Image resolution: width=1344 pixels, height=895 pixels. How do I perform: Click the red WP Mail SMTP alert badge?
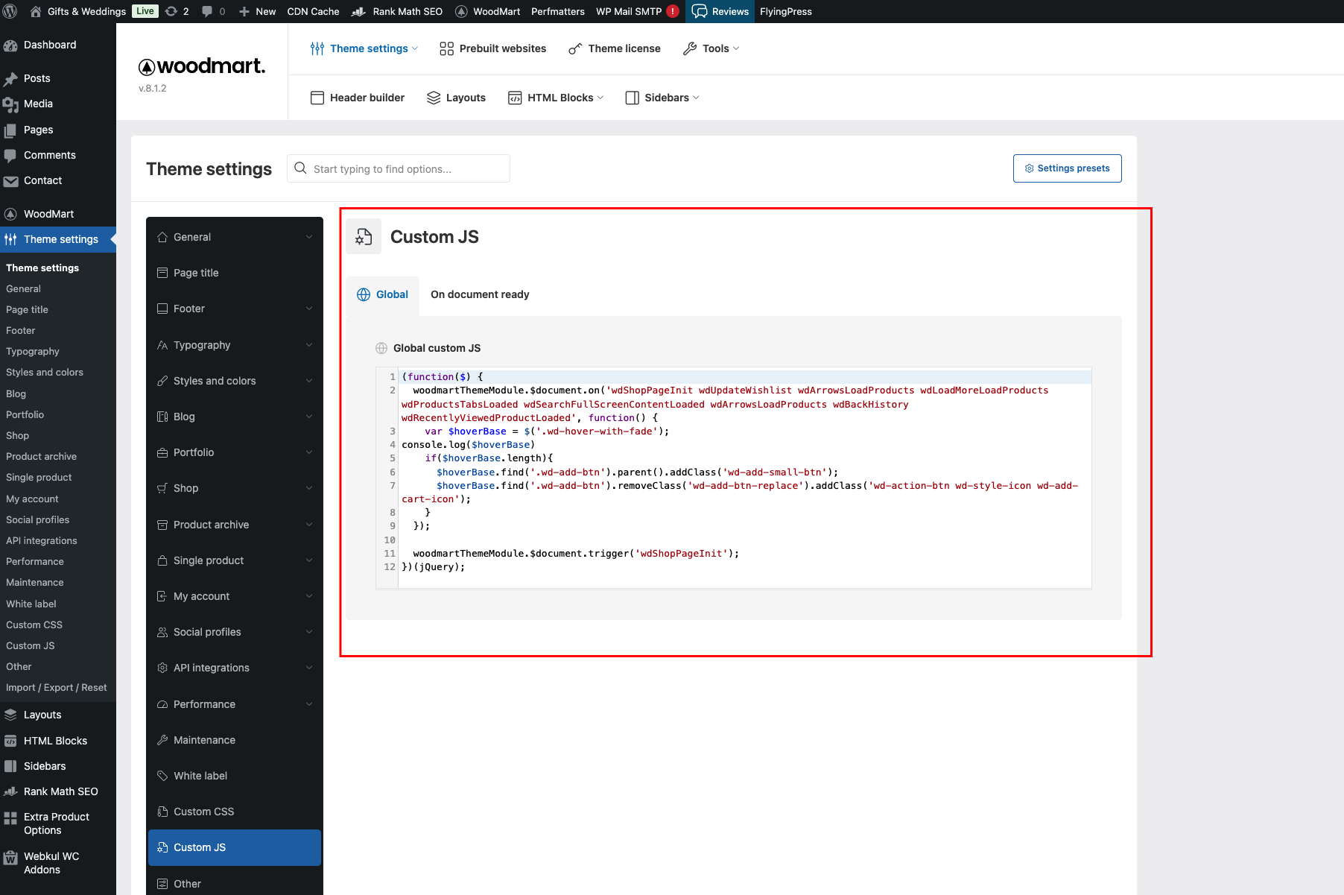click(x=673, y=11)
